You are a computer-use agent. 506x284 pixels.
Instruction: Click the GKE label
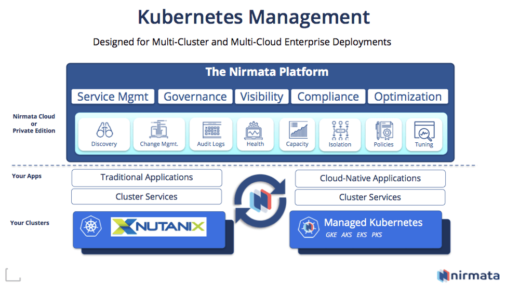(x=331, y=235)
